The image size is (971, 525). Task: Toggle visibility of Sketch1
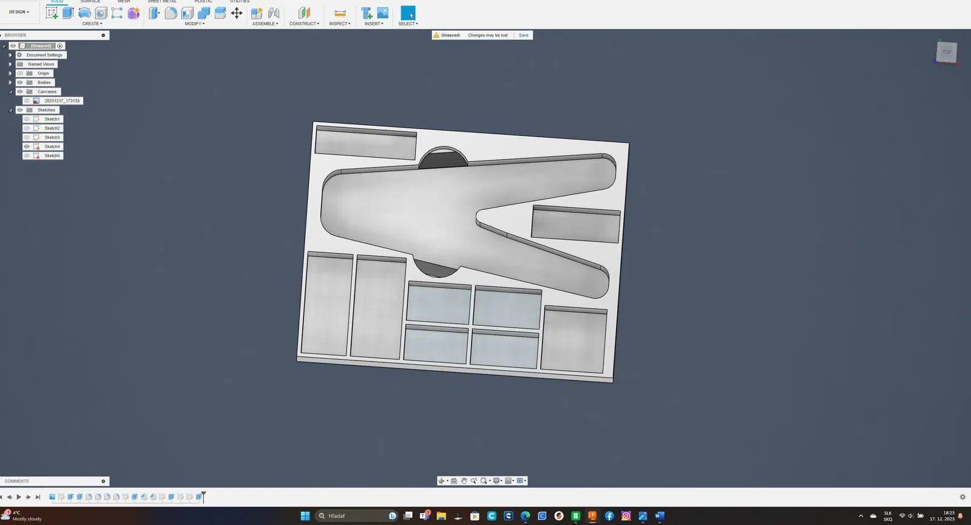point(27,119)
